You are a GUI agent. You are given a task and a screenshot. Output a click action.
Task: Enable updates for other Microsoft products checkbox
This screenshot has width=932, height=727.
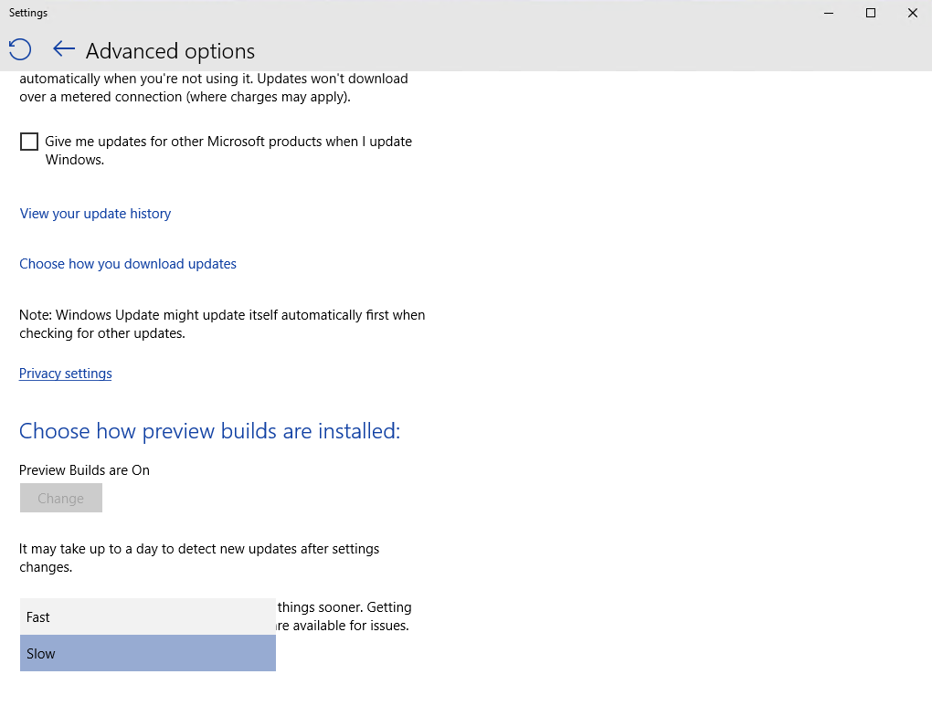[x=29, y=142]
